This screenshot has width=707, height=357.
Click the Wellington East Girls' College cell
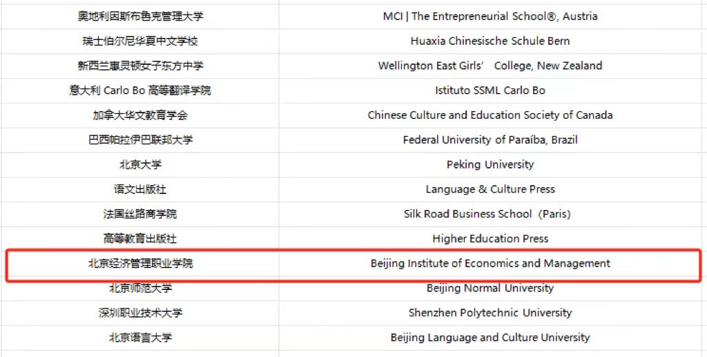coord(490,66)
